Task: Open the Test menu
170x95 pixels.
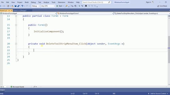Action: pyautogui.click(x=40, y=2)
